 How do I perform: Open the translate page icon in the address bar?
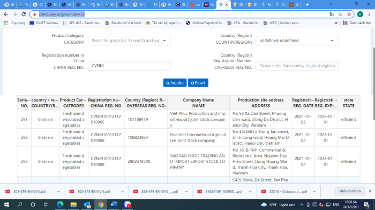click(x=332, y=14)
